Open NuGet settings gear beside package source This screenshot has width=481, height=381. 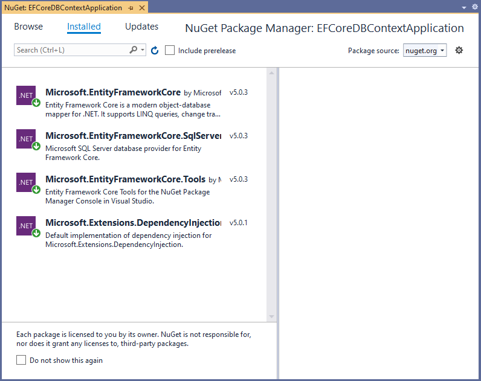click(459, 50)
